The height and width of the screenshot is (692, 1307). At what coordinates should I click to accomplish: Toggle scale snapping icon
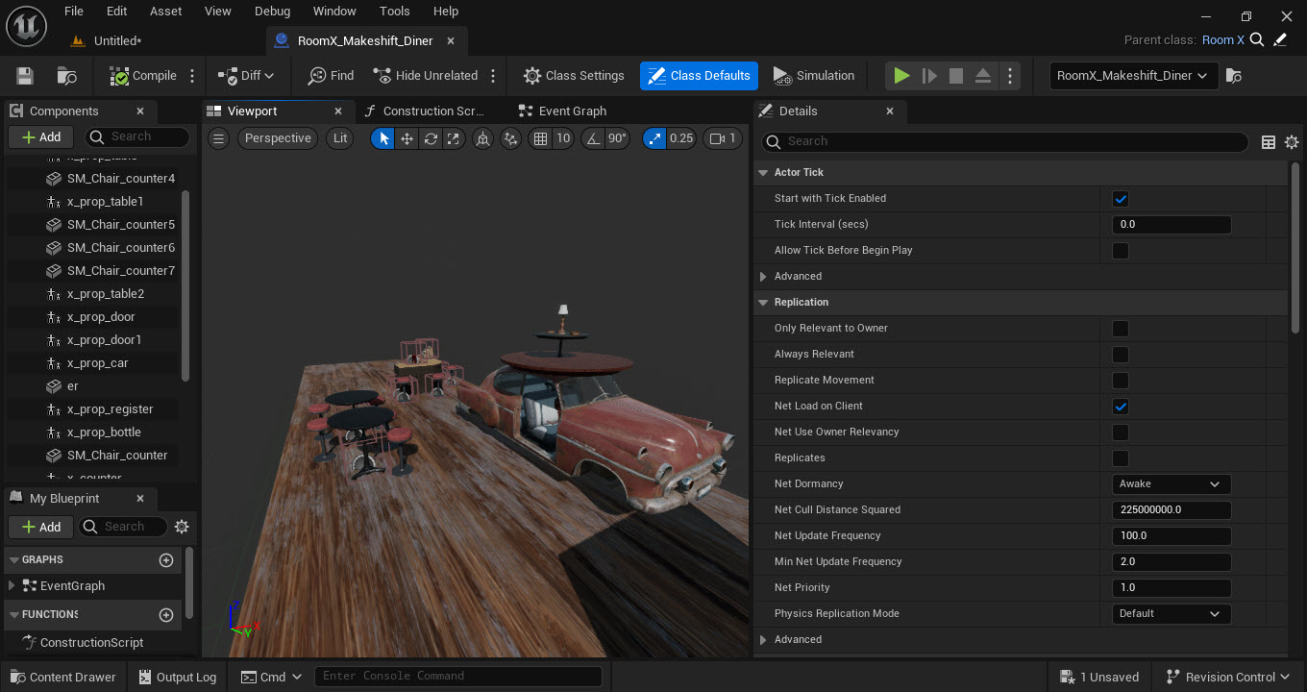coord(654,138)
